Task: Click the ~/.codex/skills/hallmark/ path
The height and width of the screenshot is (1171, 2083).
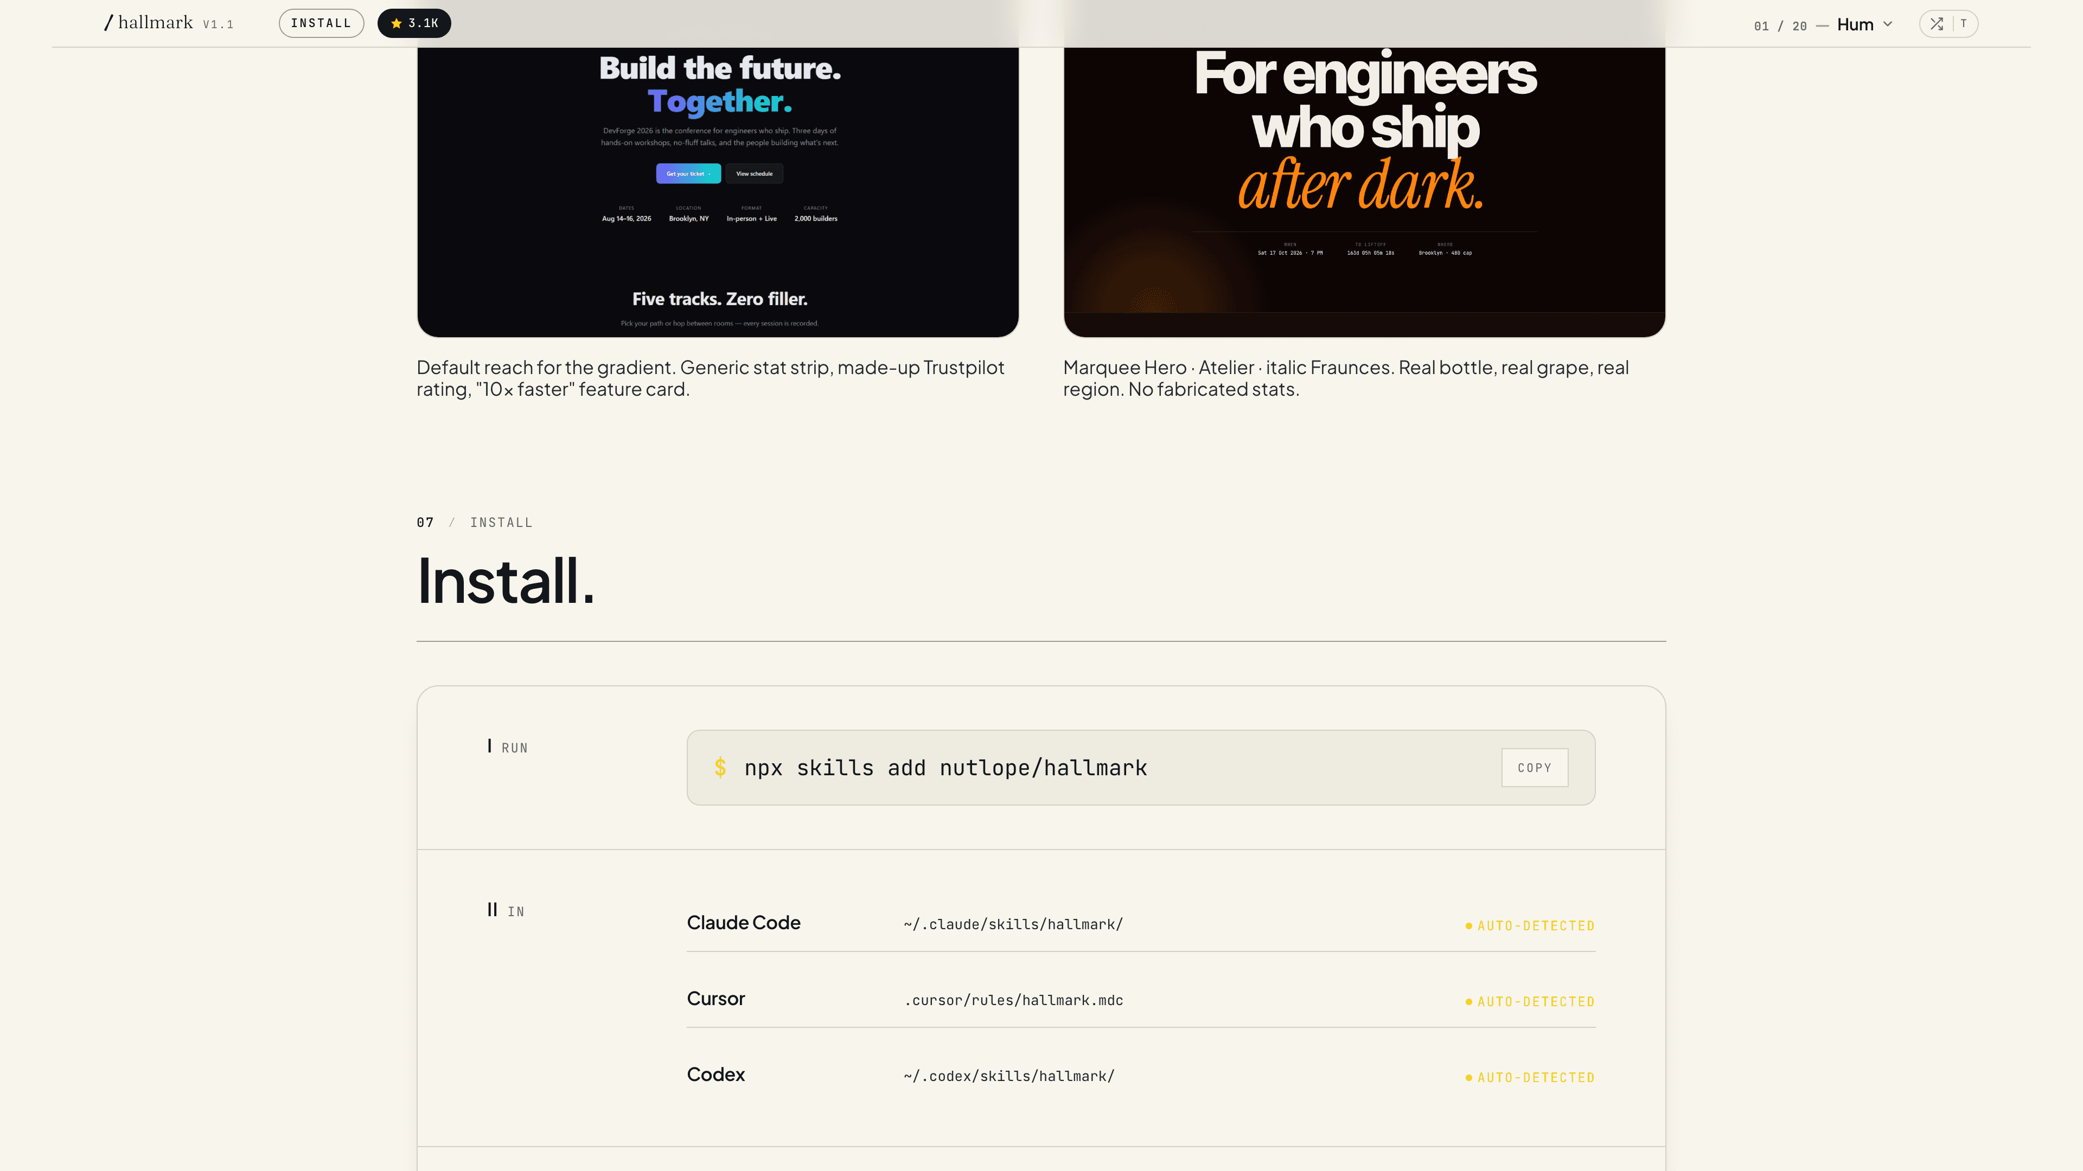Action: pyautogui.click(x=1009, y=1077)
